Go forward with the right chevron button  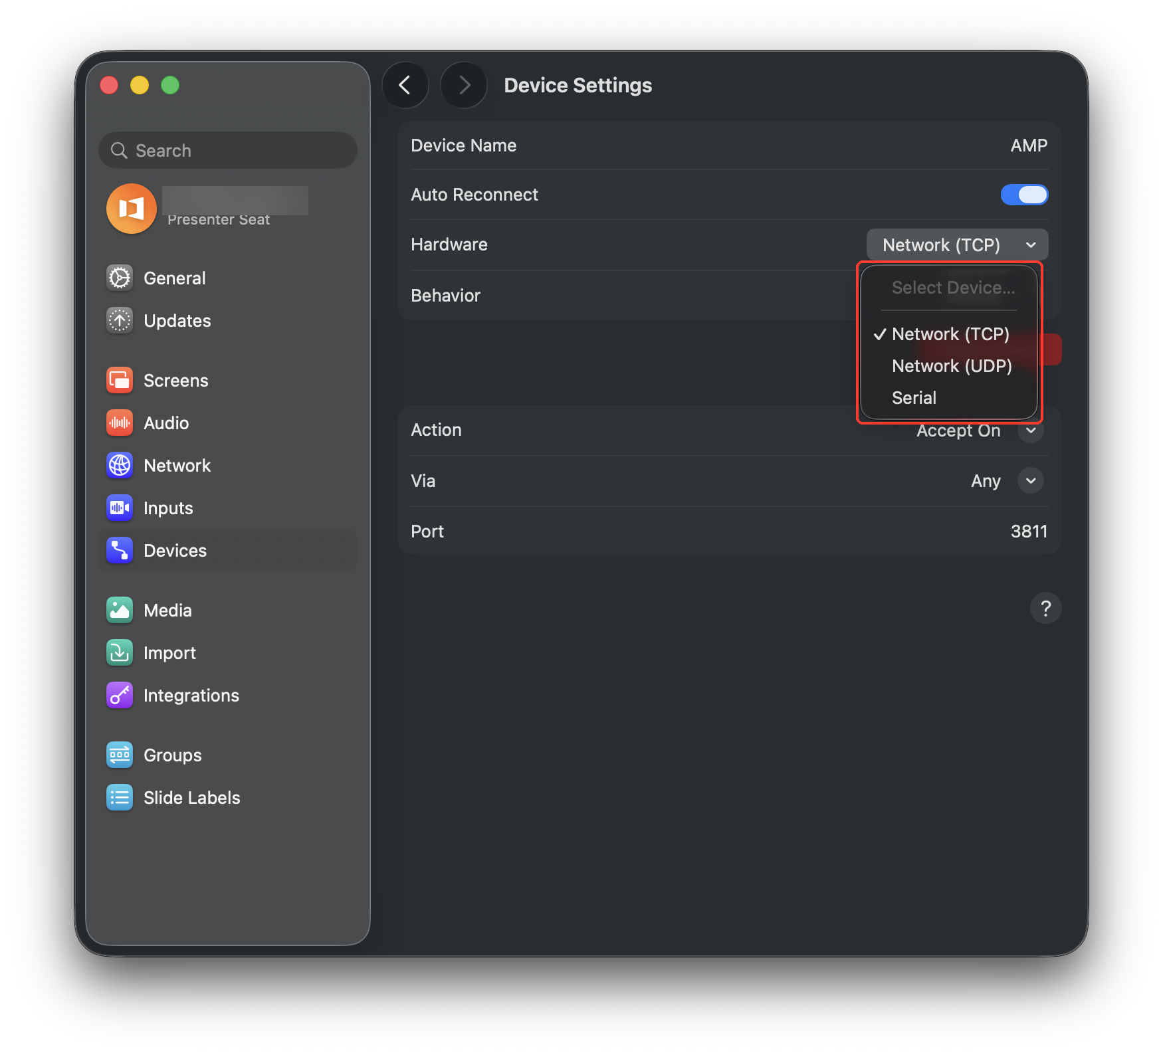[x=464, y=85]
